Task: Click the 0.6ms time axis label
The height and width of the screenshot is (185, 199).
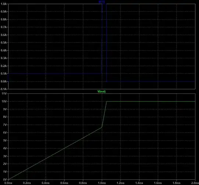Action: click(64, 183)
